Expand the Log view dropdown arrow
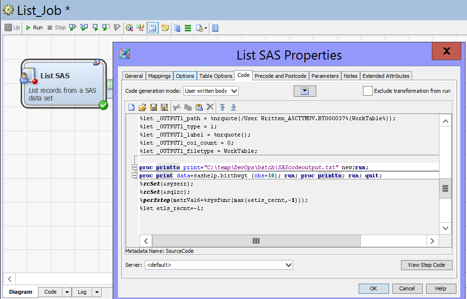This screenshot has height=299, width=467. tap(97, 292)
